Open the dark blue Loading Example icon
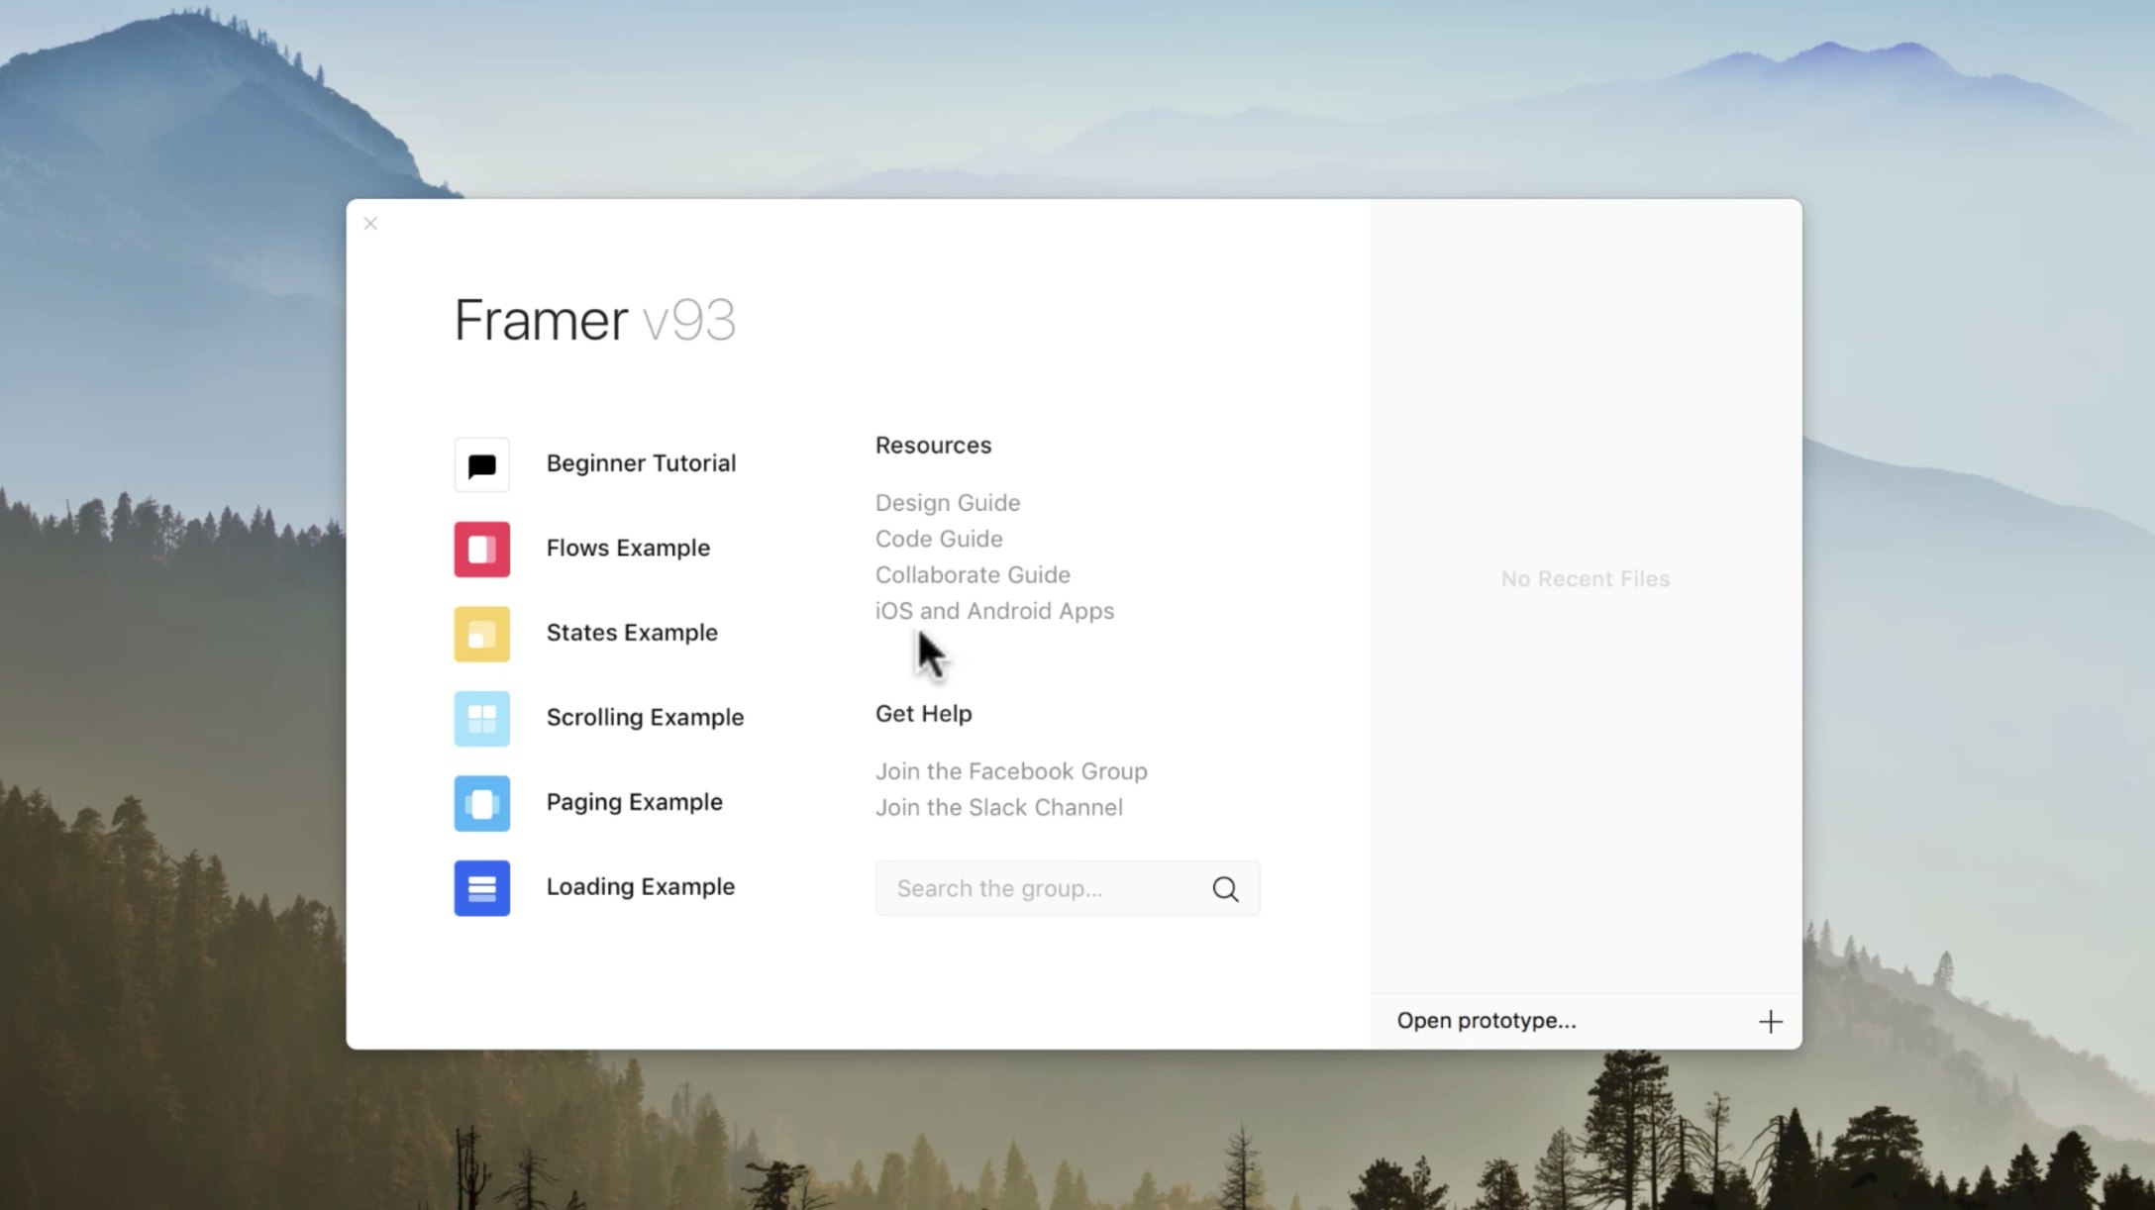2155x1210 pixels. point(481,888)
